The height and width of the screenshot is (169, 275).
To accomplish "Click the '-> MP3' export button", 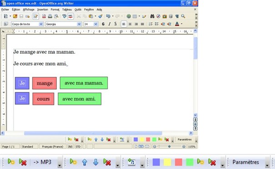I will (42, 162).
